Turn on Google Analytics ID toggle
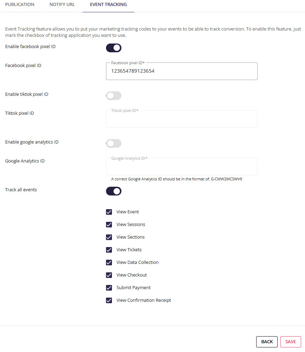Screen dimensions: 305x352 point(114,143)
